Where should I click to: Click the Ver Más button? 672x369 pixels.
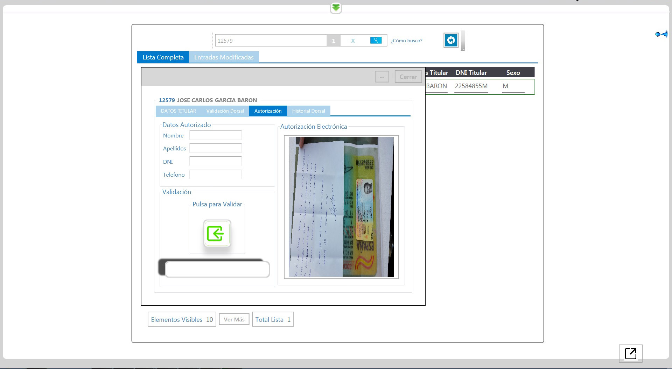234,319
